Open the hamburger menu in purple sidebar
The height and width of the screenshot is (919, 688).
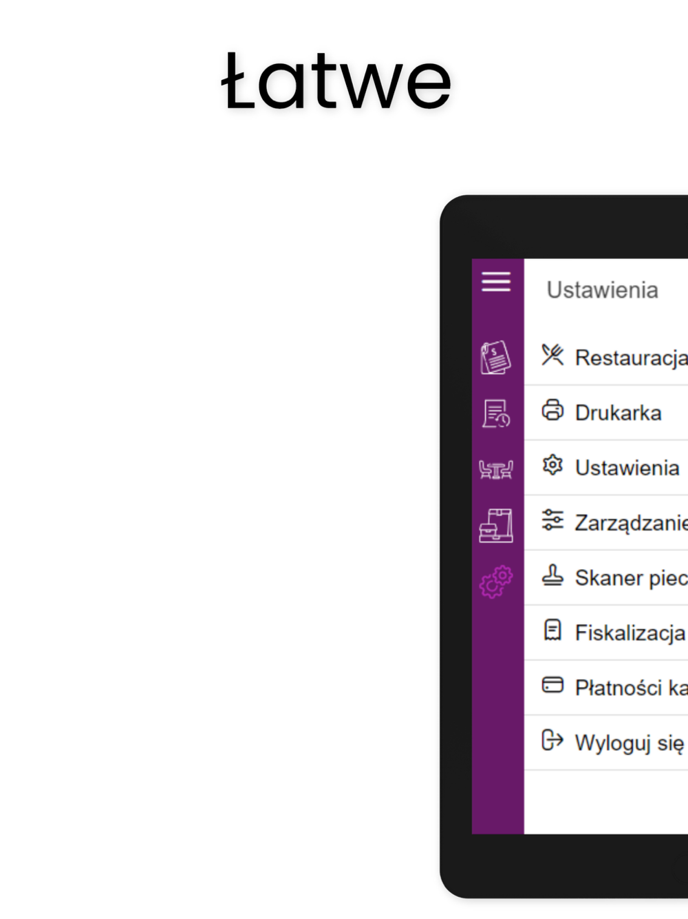pos(496,282)
